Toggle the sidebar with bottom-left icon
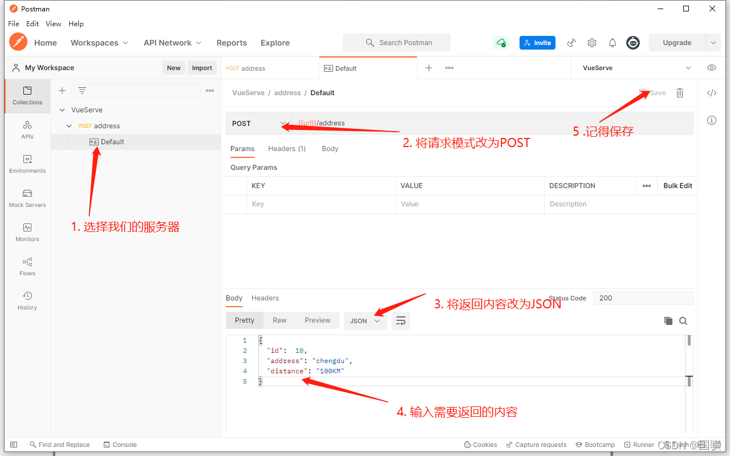730x456 pixels. (x=14, y=445)
